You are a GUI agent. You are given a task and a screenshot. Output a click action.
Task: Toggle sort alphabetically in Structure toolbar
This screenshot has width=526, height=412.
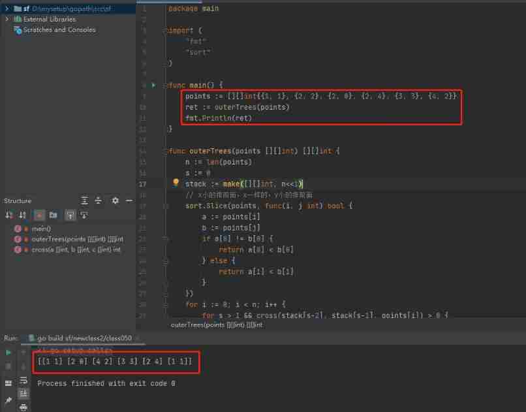23,215
